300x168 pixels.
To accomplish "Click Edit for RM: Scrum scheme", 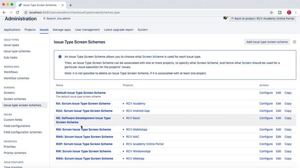I will pos(278,130).
